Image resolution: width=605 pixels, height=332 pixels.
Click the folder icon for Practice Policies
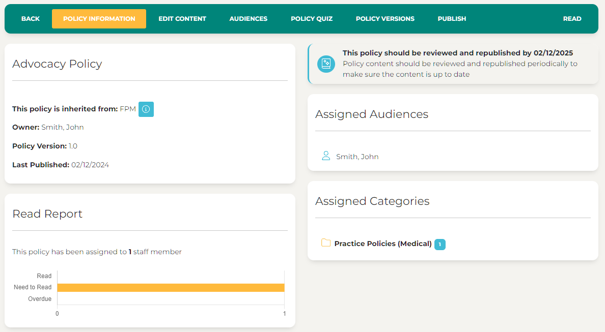click(326, 243)
